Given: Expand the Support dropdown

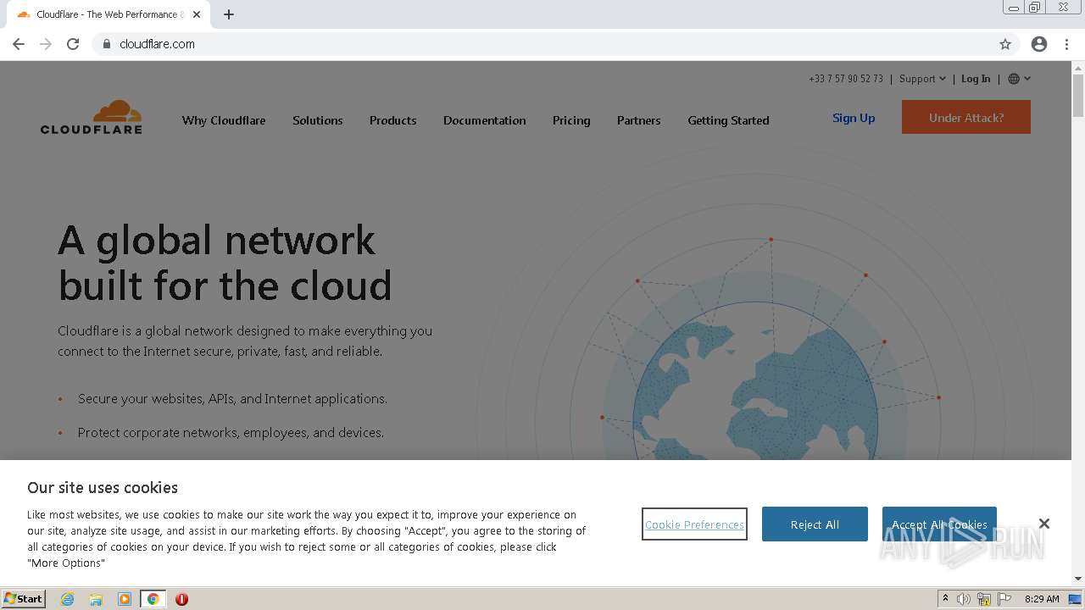Looking at the screenshot, I should point(922,79).
